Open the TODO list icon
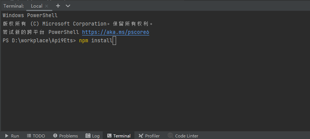 click(x=29, y=136)
